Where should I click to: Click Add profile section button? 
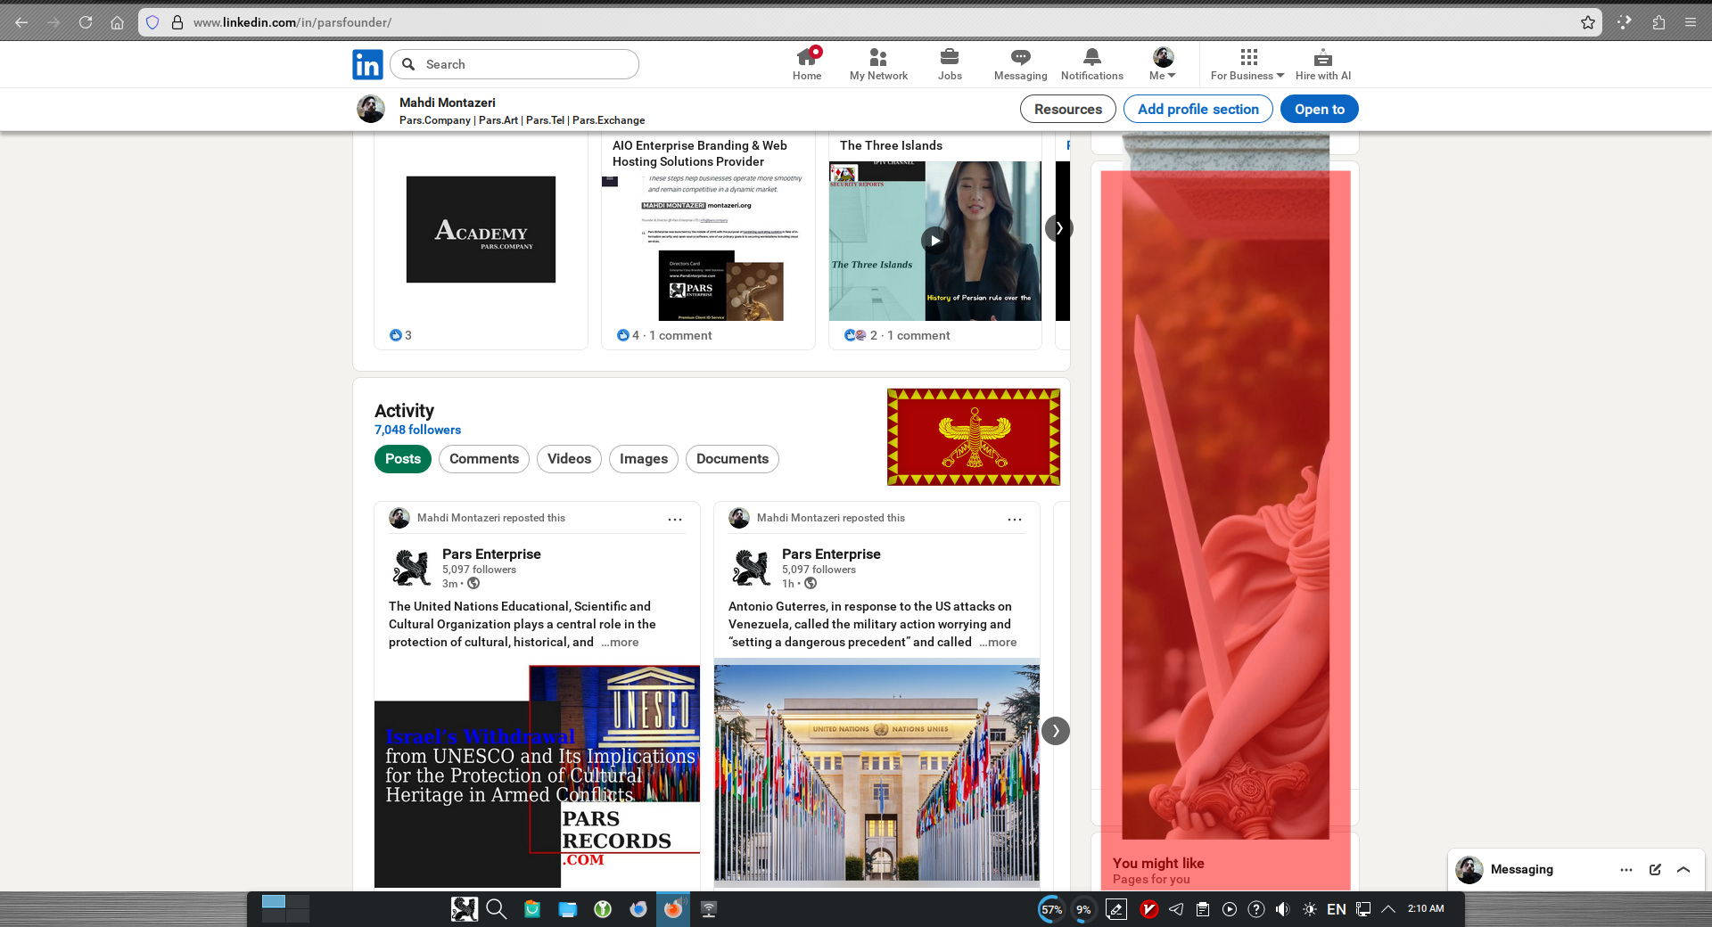pos(1198,109)
